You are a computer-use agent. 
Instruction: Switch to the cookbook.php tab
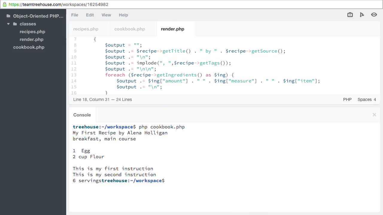click(x=130, y=29)
